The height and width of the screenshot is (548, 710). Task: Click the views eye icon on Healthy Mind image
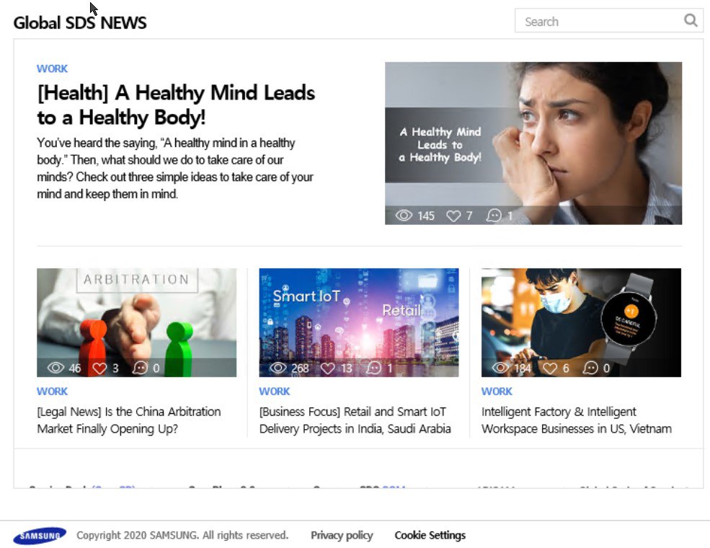pos(404,216)
